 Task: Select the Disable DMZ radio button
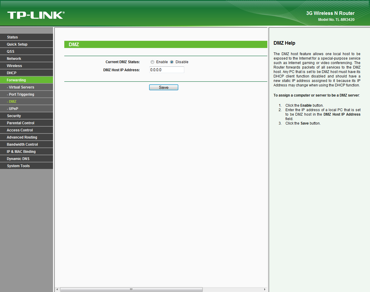click(x=172, y=62)
